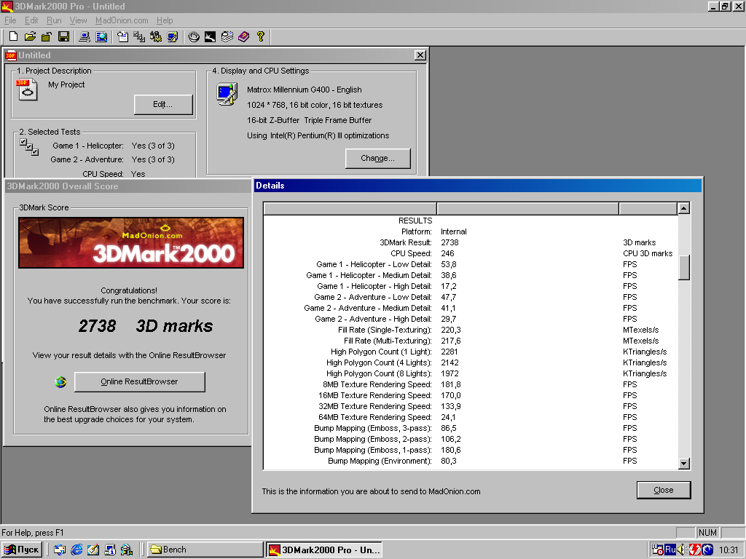
Task: Click the Change... display settings button
Action: click(x=377, y=158)
